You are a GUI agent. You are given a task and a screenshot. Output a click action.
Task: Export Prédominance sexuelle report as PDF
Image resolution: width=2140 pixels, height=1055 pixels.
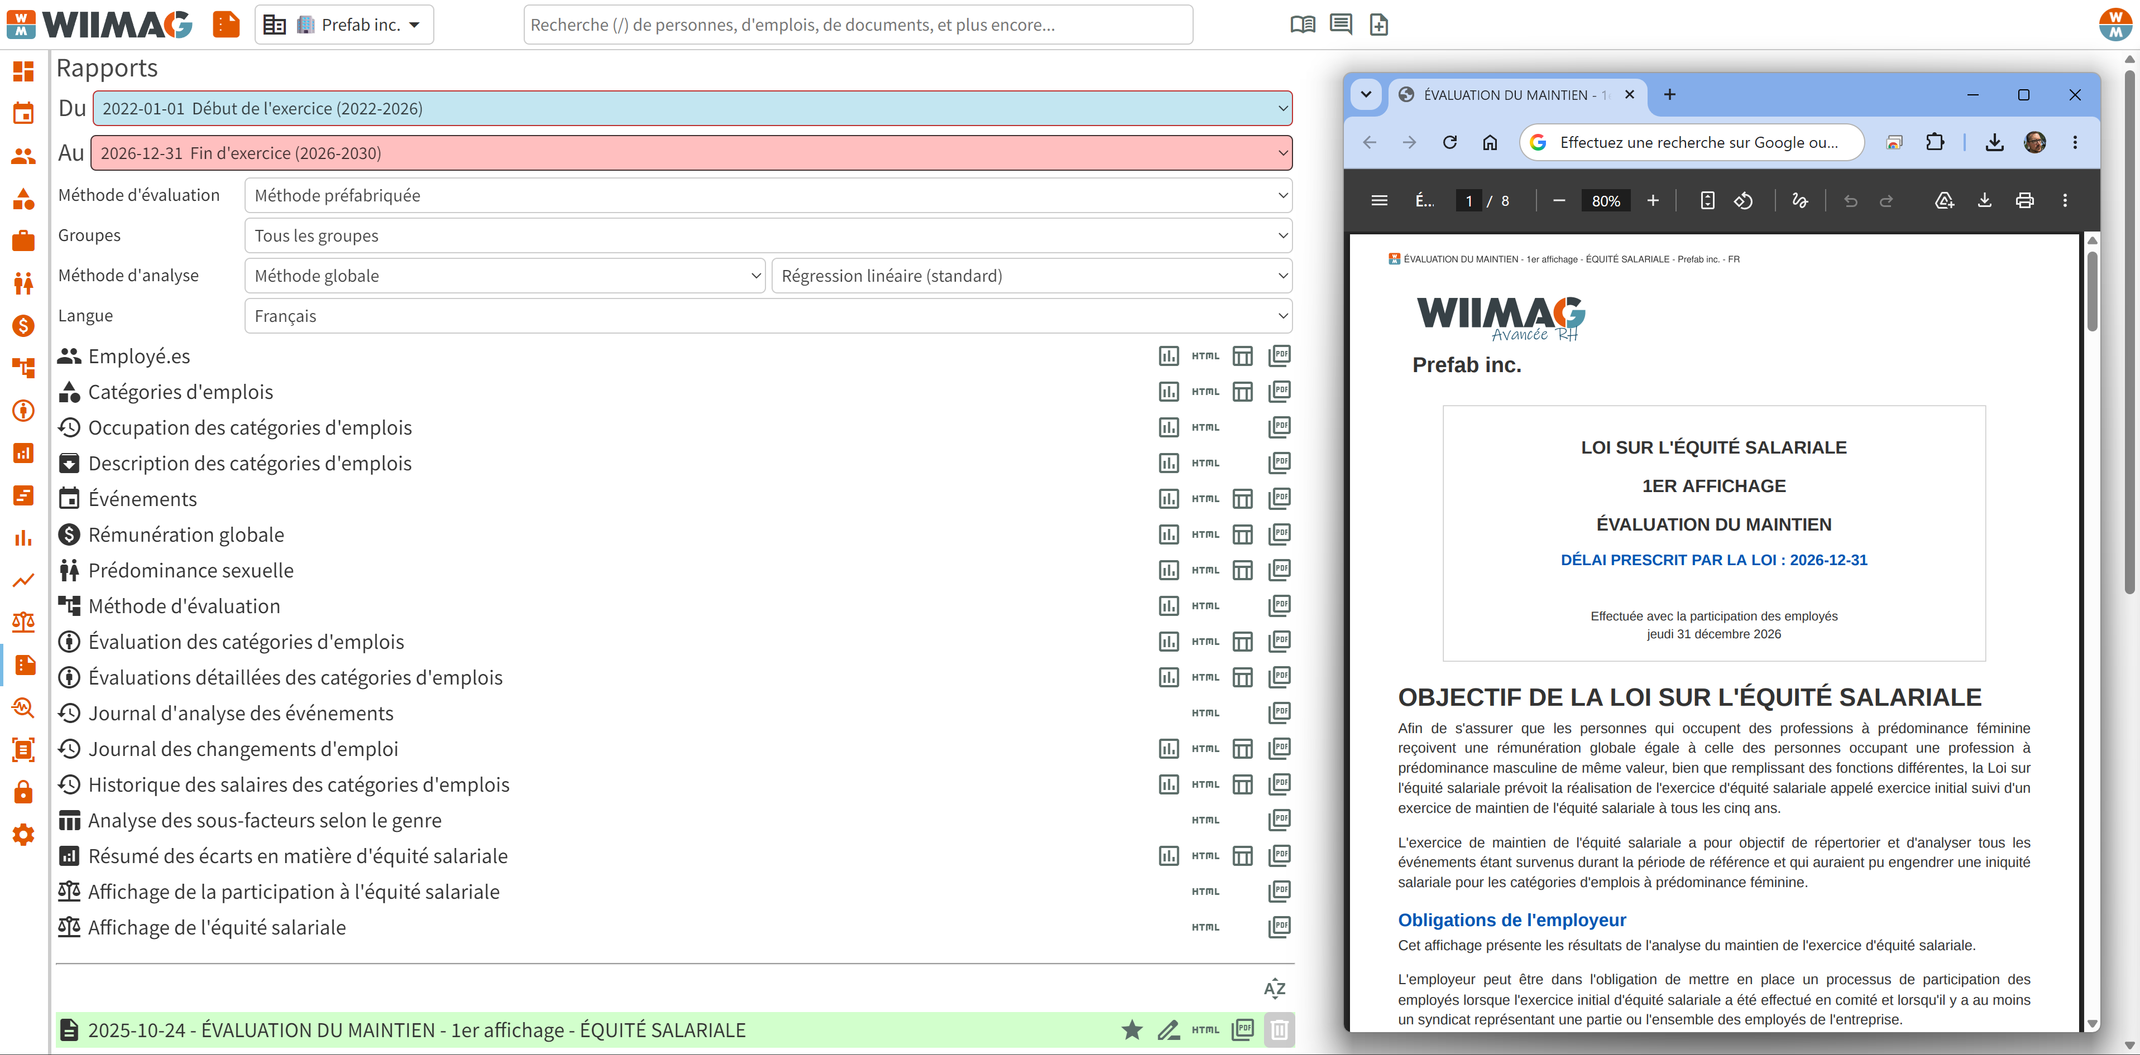point(1279,570)
